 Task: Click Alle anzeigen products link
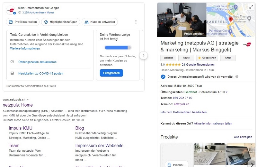243,137
